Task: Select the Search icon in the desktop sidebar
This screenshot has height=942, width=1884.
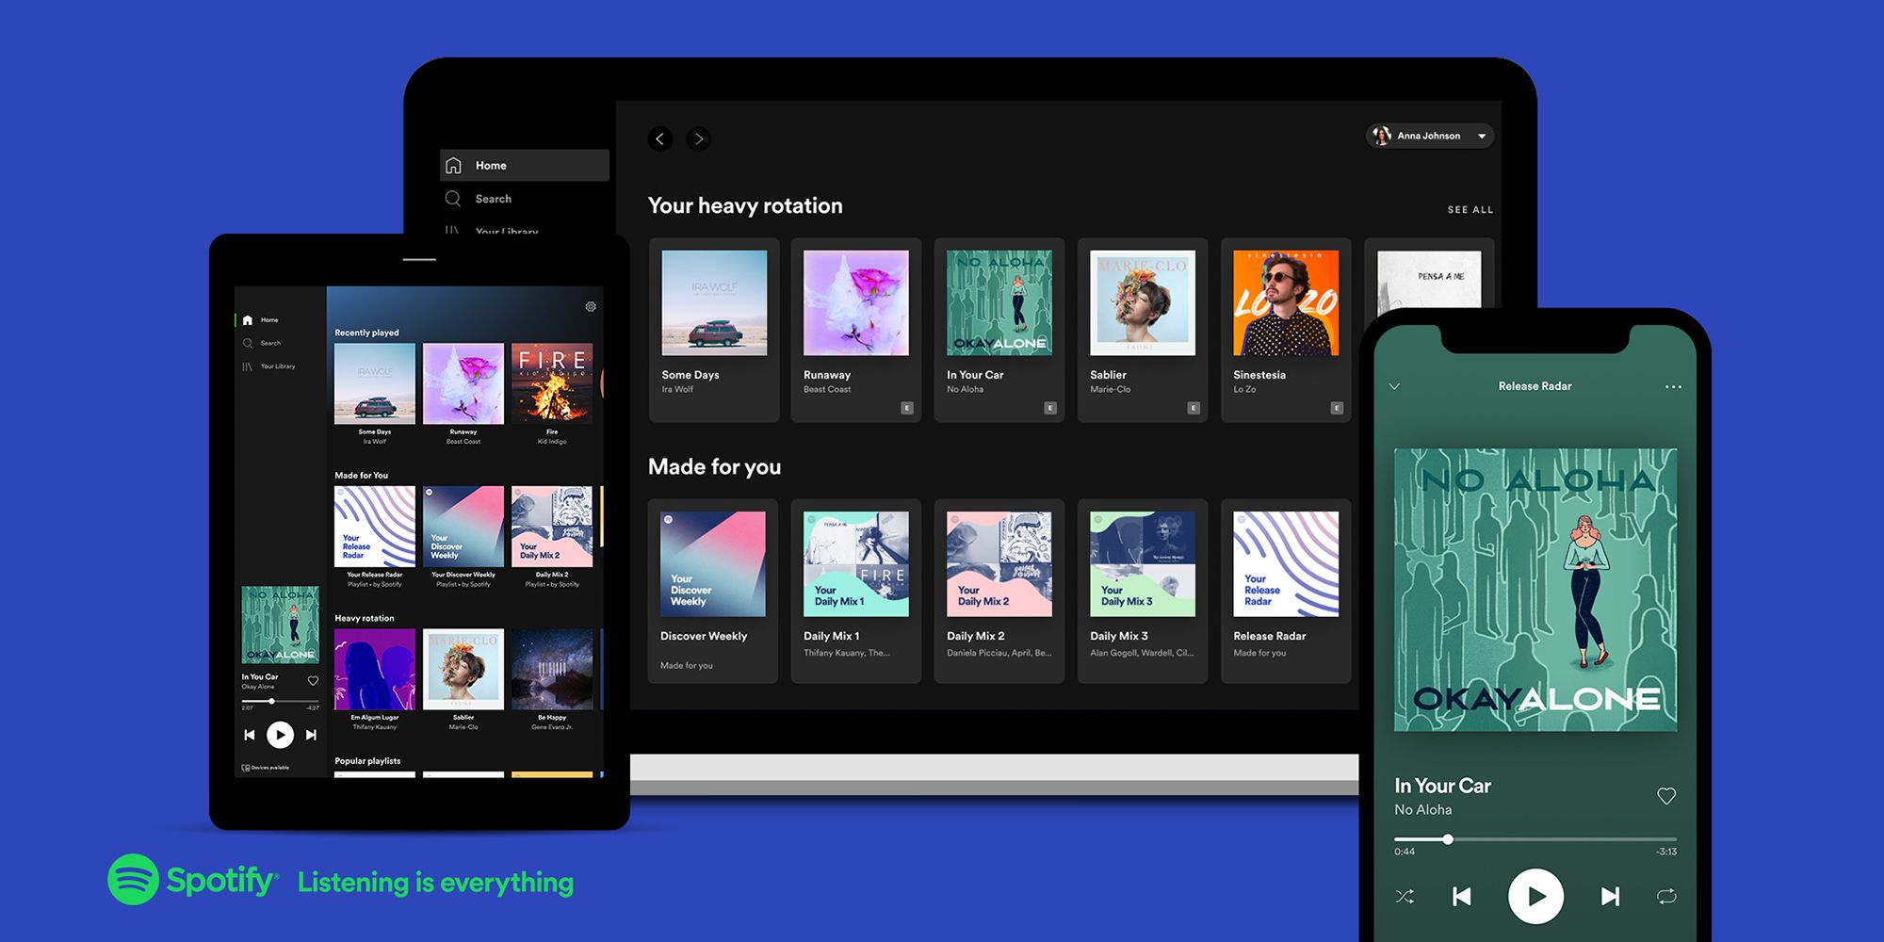Action: coord(455,199)
